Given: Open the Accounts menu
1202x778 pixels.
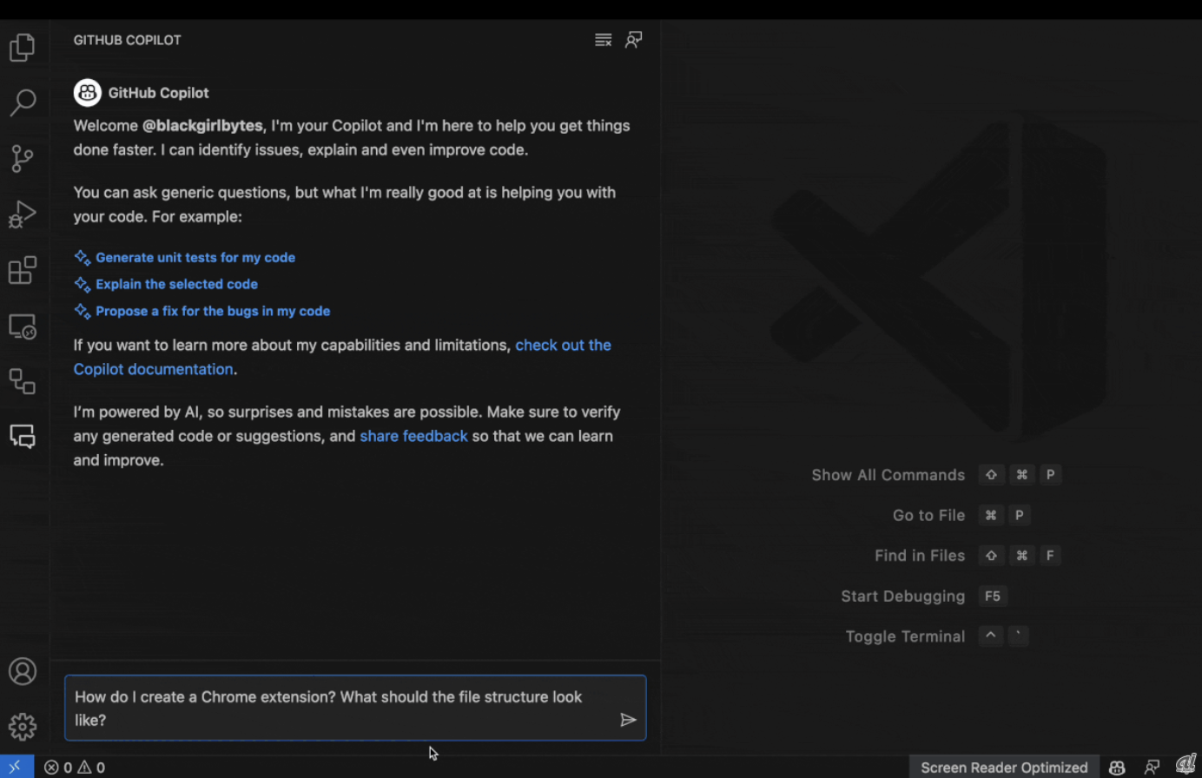Looking at the screenshot, I should point(23,671).
